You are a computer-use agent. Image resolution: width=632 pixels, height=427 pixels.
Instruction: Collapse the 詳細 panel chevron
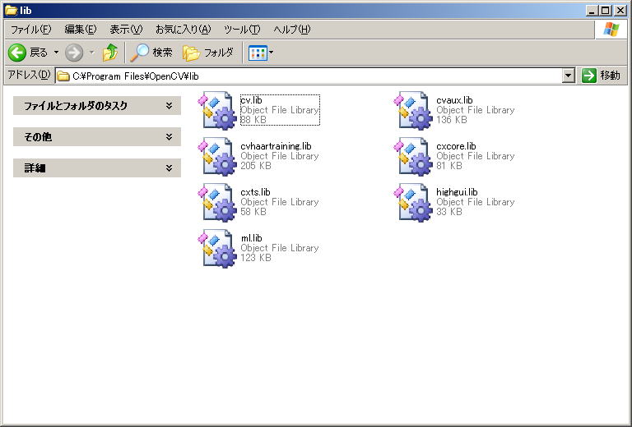click(x=170, y=168)
